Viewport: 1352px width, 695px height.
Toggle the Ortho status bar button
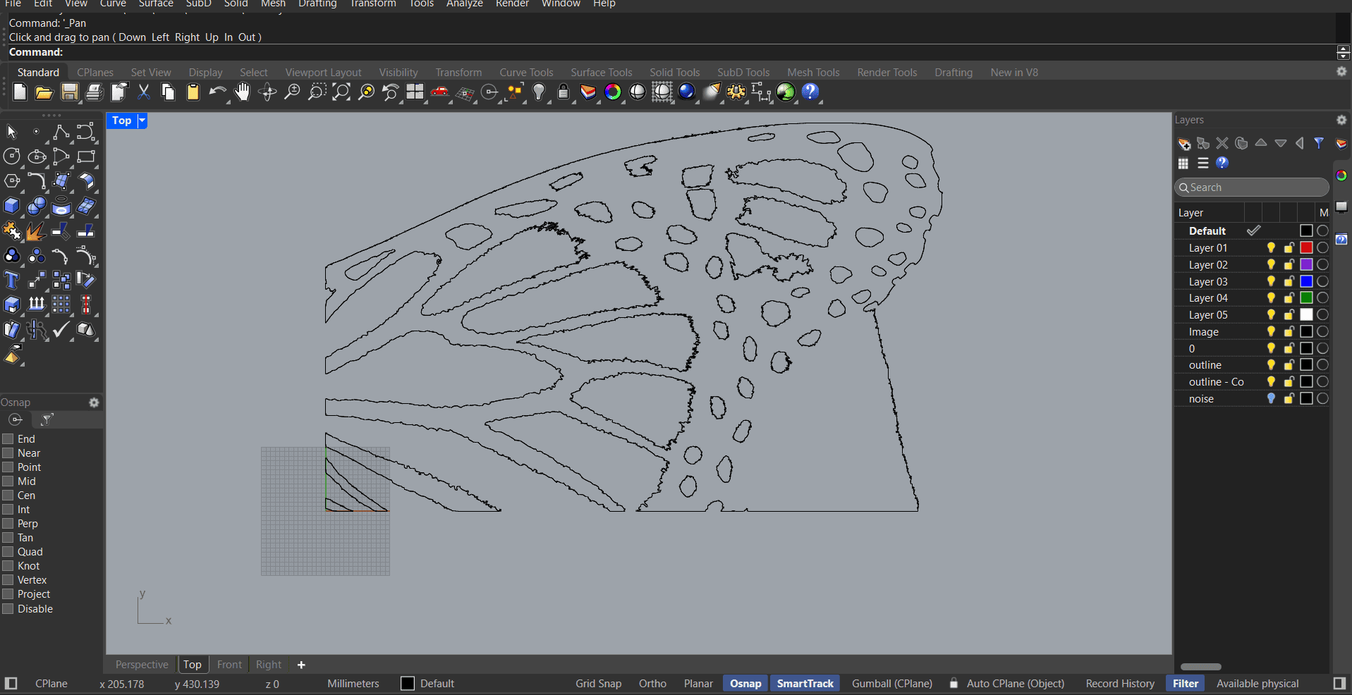tap(652, 684)
